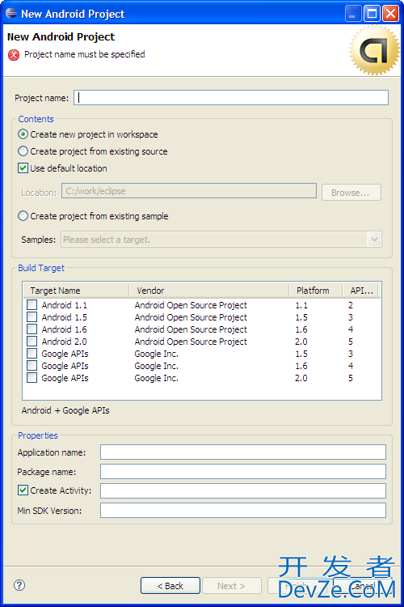Open the Samples dropdown
This screenshot has width=404, height=607.
tap(374, 240)
